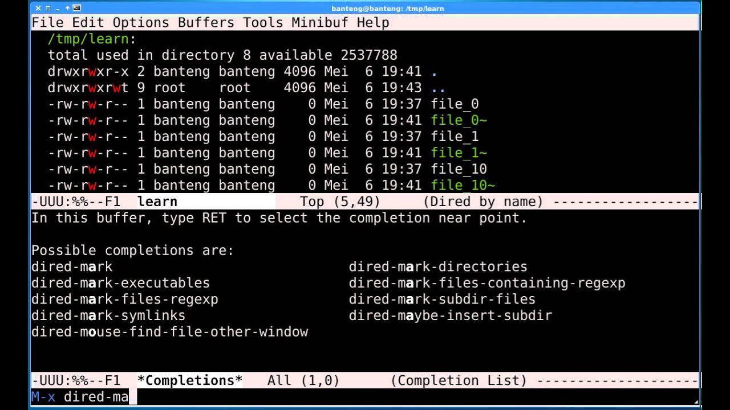Click file_1 in the Dired listing
This screenshot has width=730, height=410.
(x=455, y=137)
